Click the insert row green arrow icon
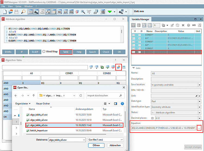The height and width of the screenshot is (151, 204). 107,67
